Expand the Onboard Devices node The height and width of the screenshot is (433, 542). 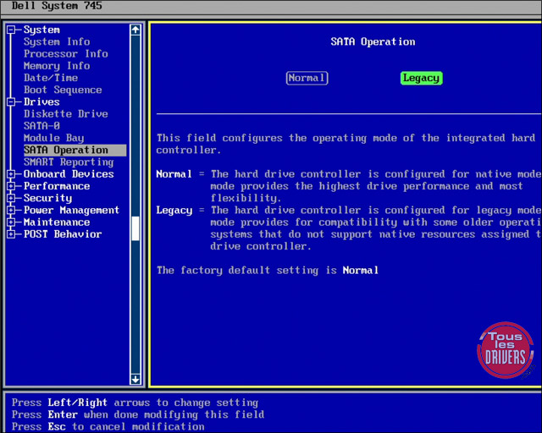[11, 174]
